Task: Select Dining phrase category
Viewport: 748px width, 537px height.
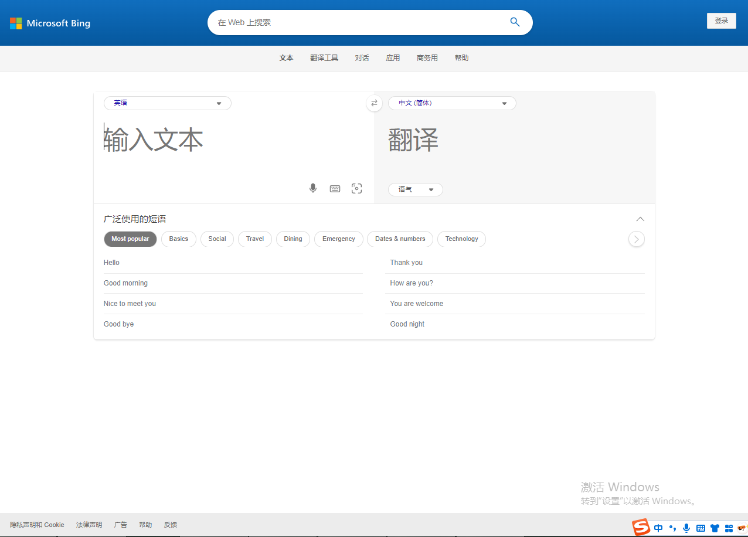Action: coord(293,239)
